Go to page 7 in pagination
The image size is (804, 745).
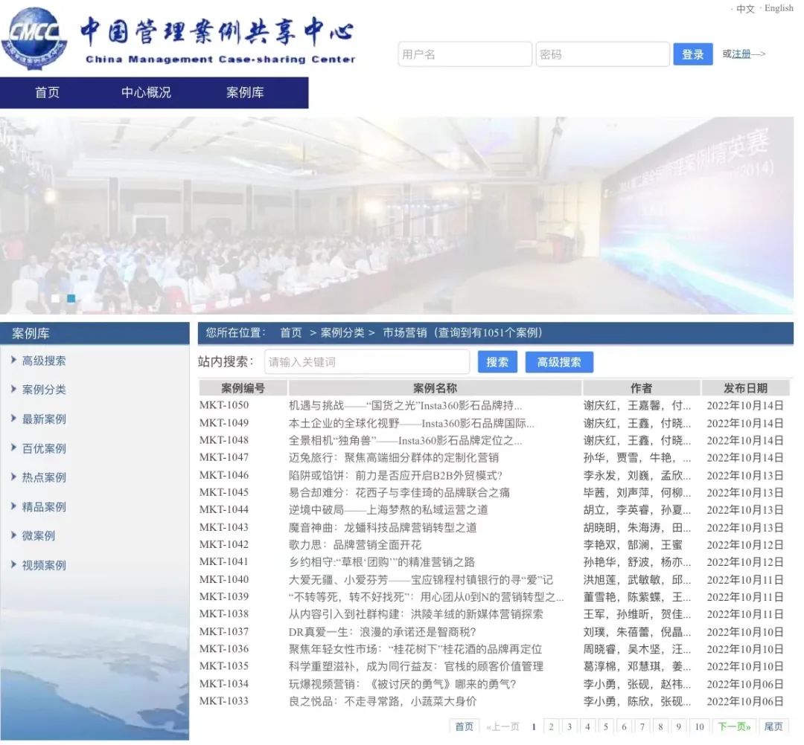click(x=642, y=726)
